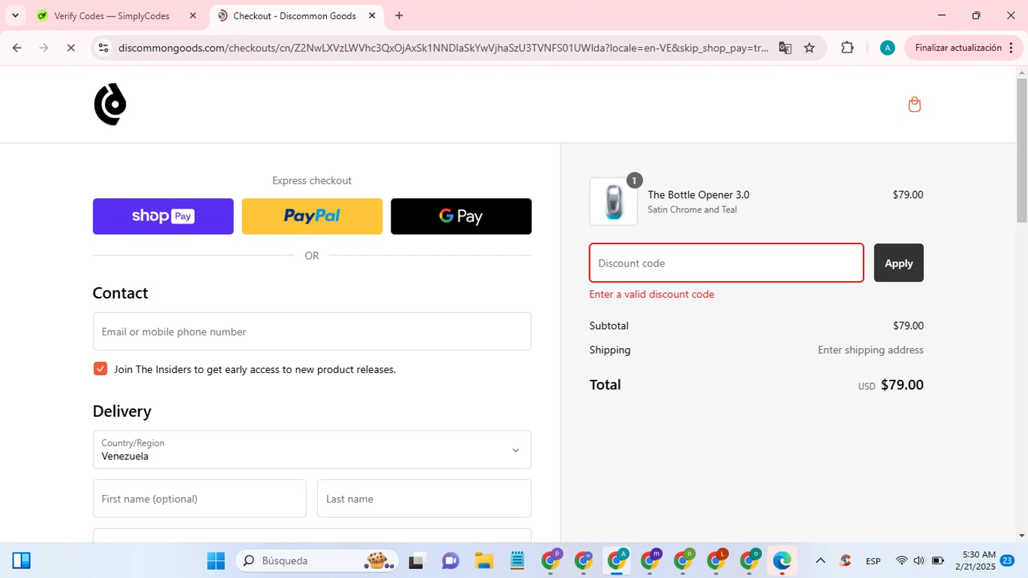Click The Bottle Opener 3.0 product name
The width and height of the screenshot is (1028, 578).
pos(698,195)
